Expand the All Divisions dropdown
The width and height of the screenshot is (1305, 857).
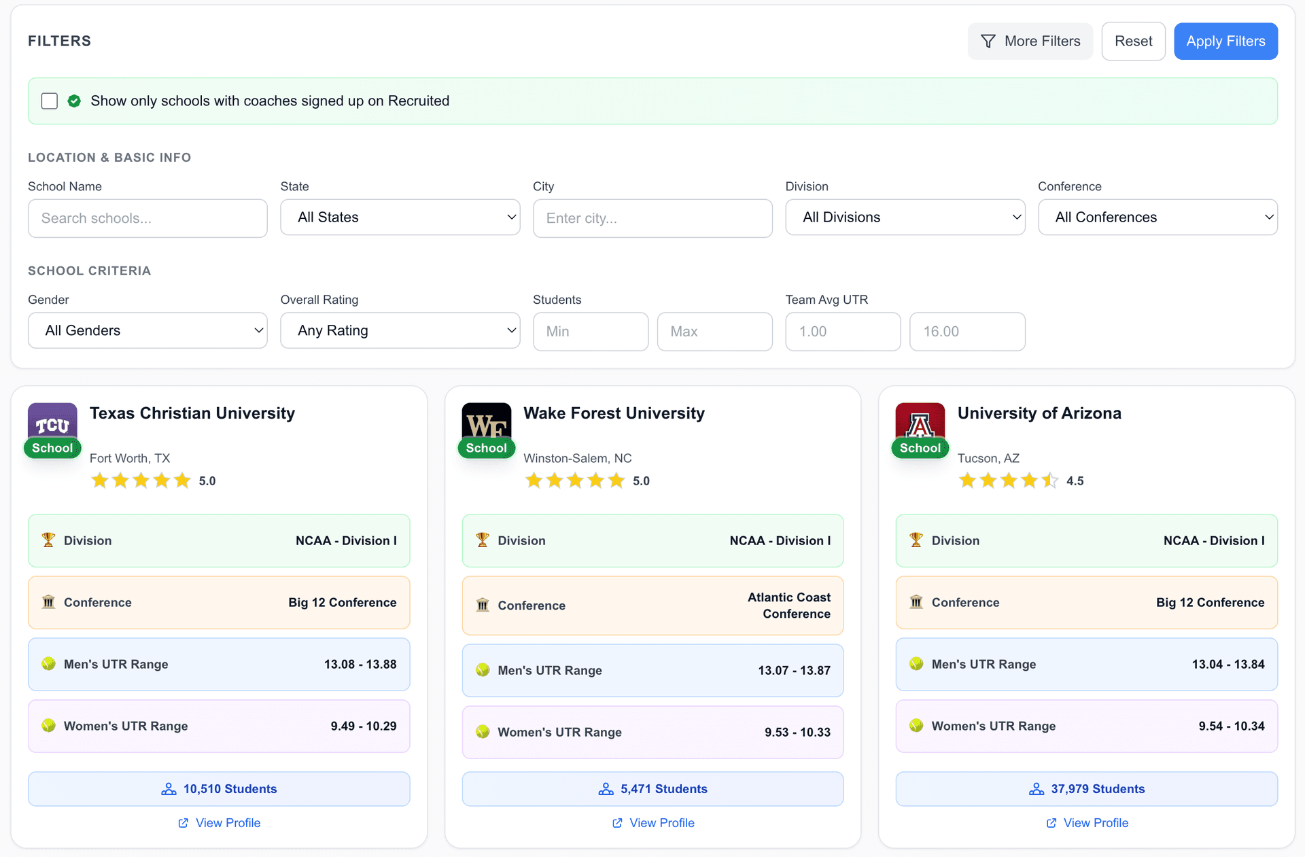click(x=905, y=217)
